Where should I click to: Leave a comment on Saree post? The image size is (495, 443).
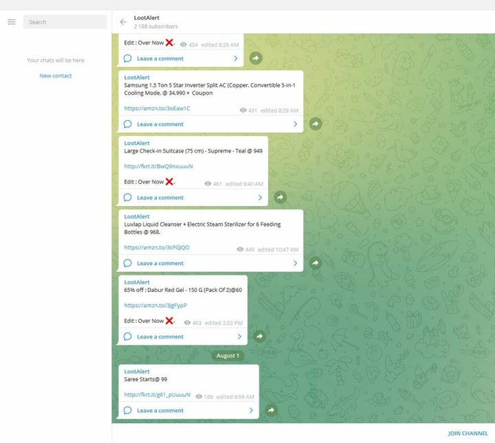point(160,411)
